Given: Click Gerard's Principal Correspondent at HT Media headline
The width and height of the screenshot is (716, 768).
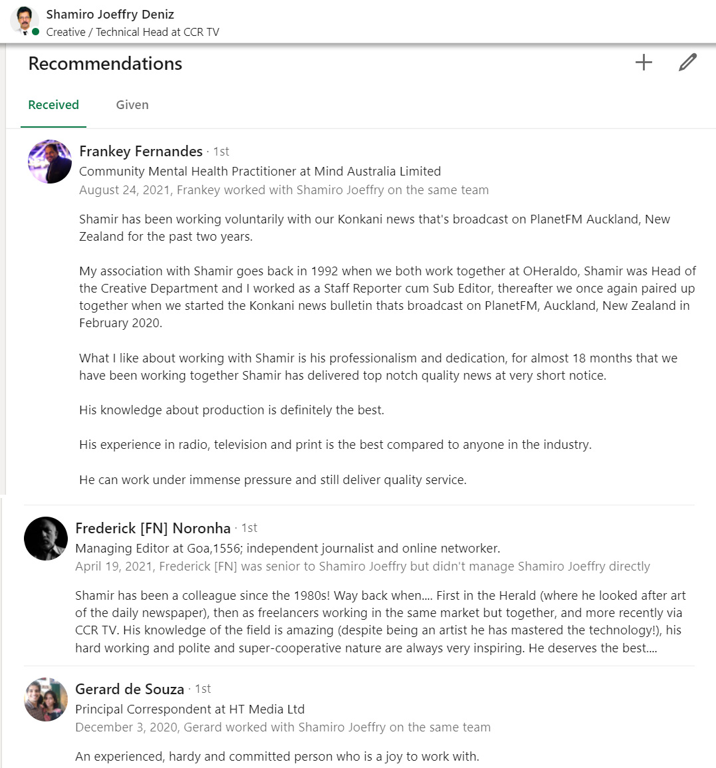Looking at the screenshot, I should 189,709.
